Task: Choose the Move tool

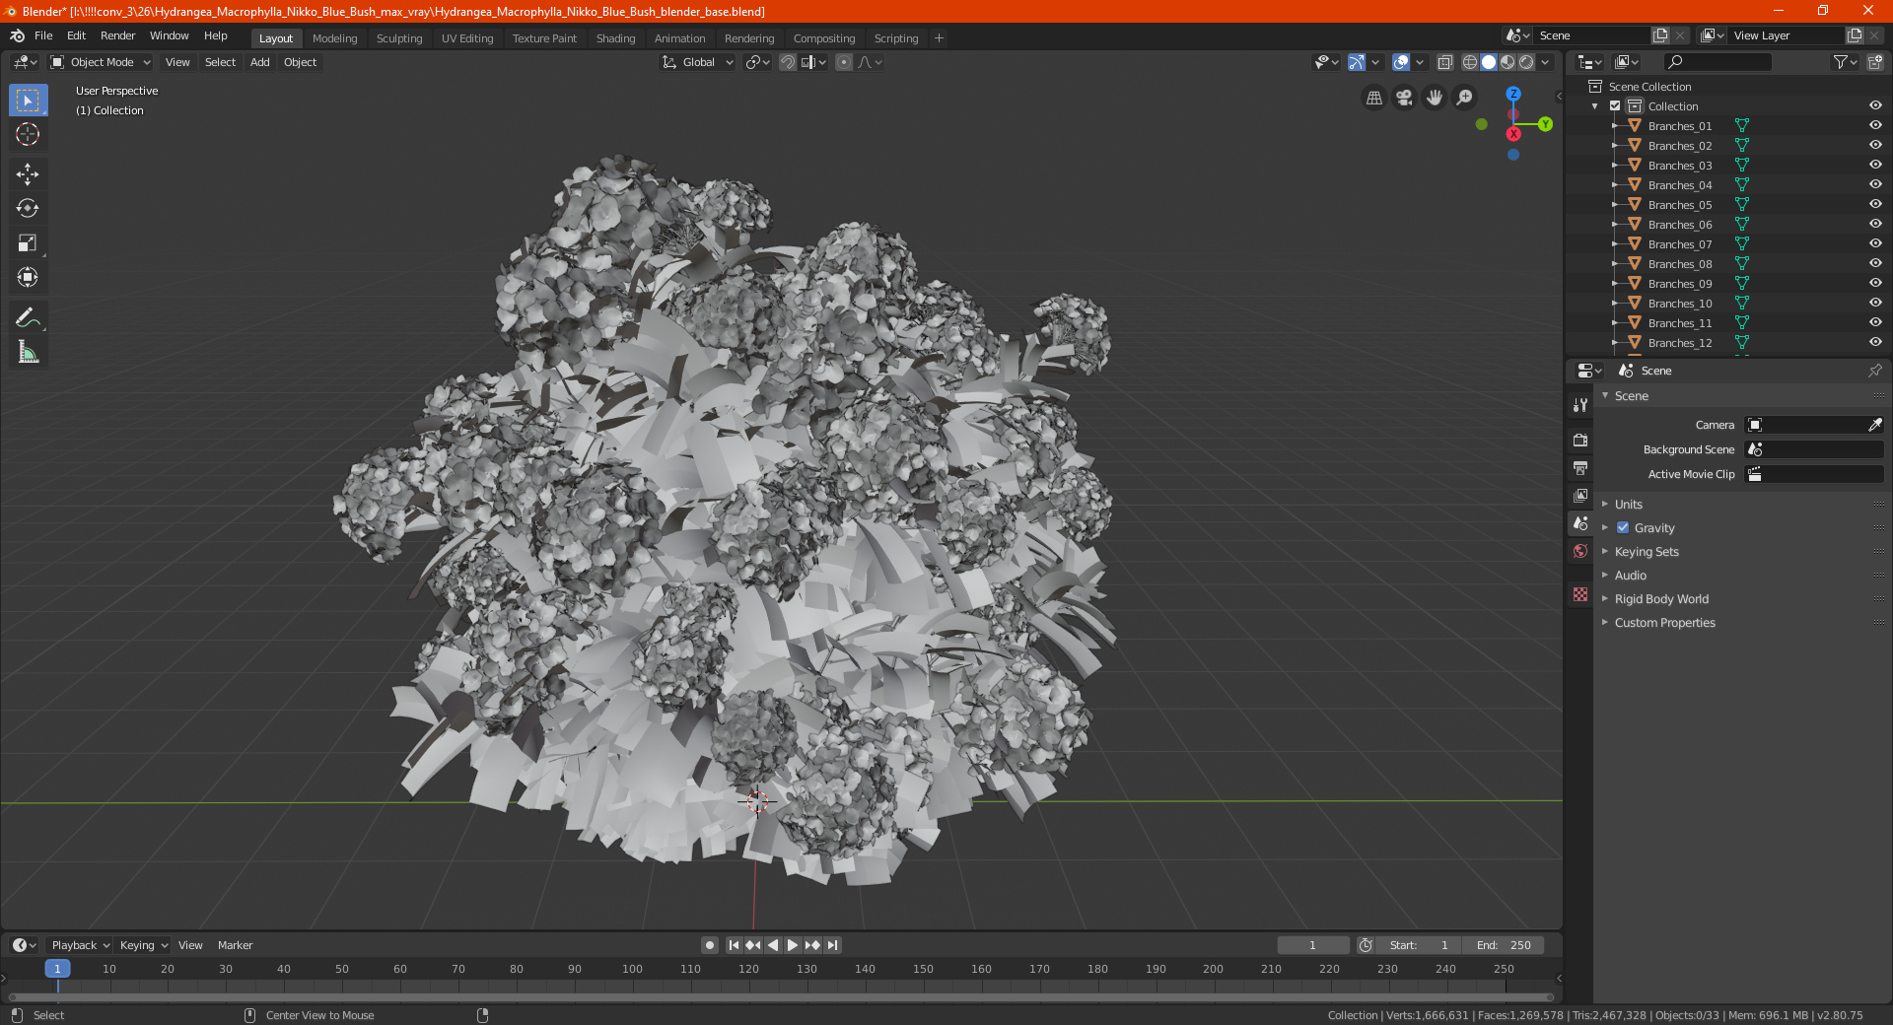Action: pos(28,174)
